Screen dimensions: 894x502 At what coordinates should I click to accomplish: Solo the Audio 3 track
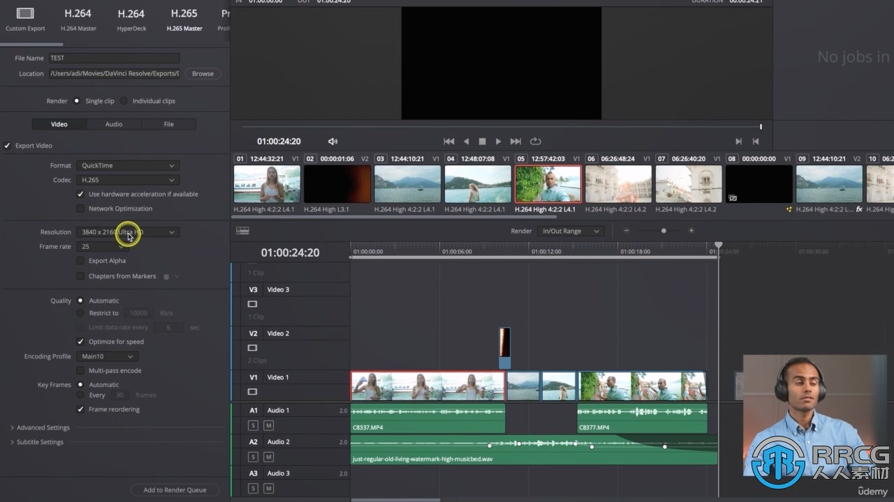(253, 488)
